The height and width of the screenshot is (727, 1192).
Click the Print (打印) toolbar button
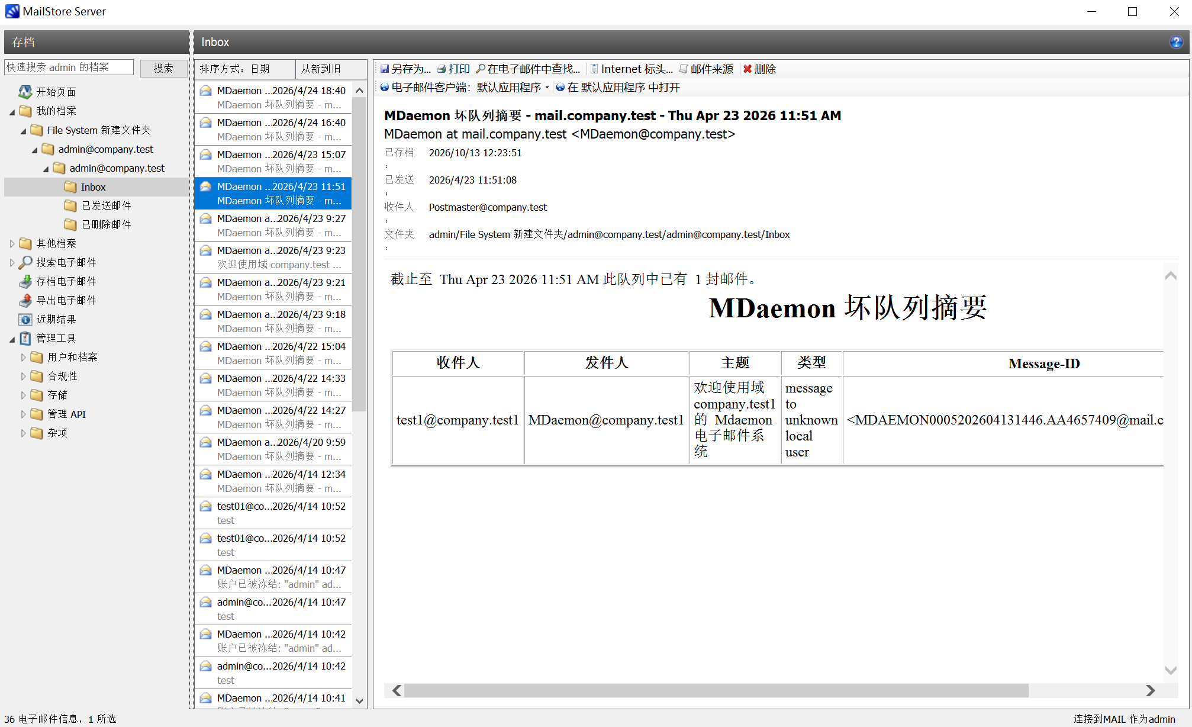point(453,69)
